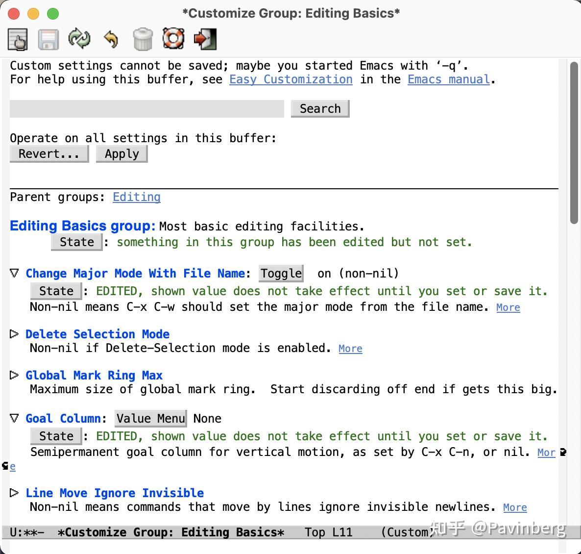Open the Value Menu for Goal Column

tap(150, 418)
